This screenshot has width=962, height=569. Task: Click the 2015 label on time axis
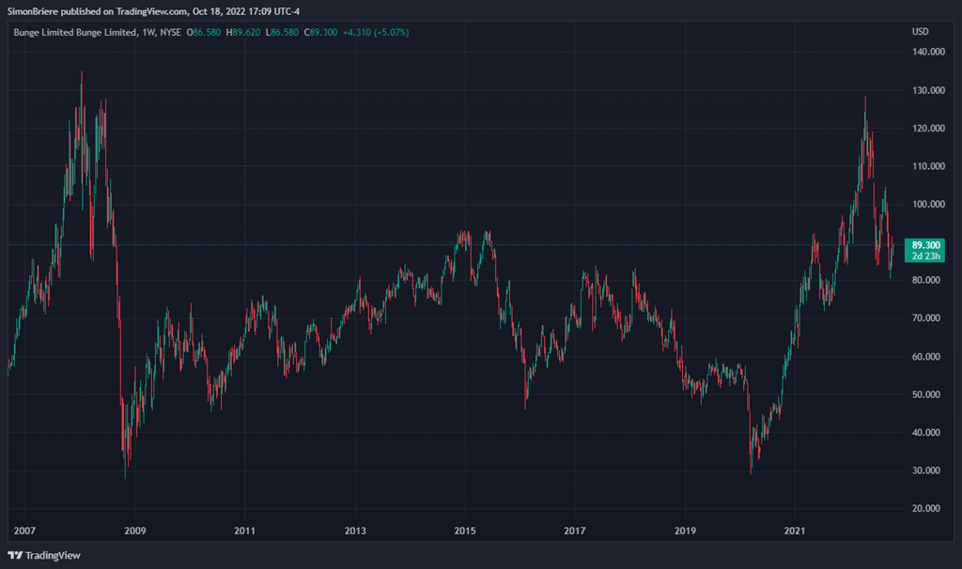point(464,531)
